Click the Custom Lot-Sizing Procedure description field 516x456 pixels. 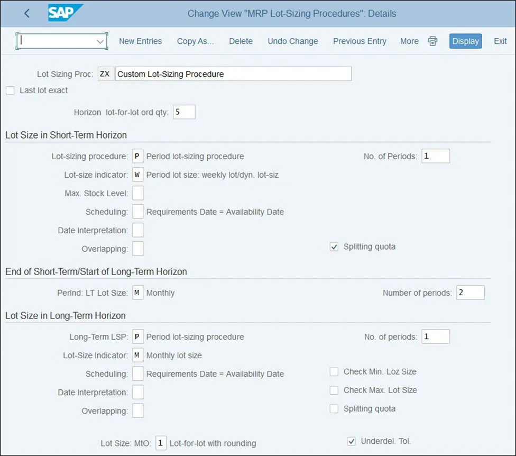[233, 74]
